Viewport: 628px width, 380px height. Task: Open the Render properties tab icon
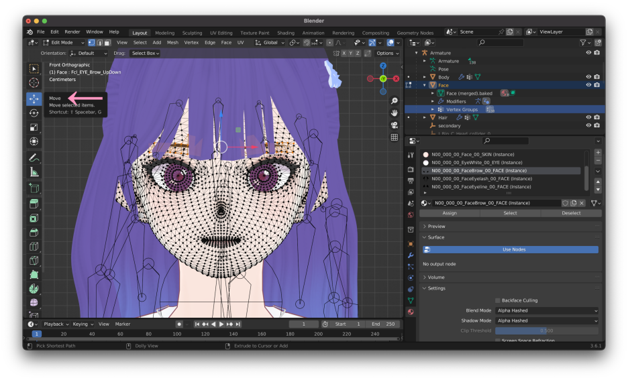[411, 170]
